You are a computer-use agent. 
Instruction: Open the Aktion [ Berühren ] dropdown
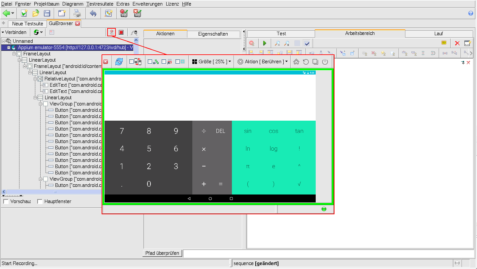click(262, 62)
